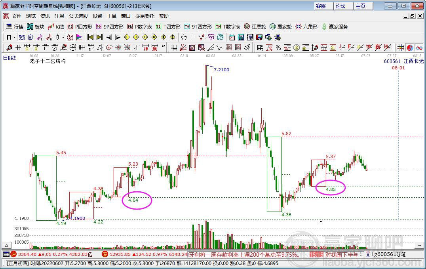Select the percent % line tool

278,48
